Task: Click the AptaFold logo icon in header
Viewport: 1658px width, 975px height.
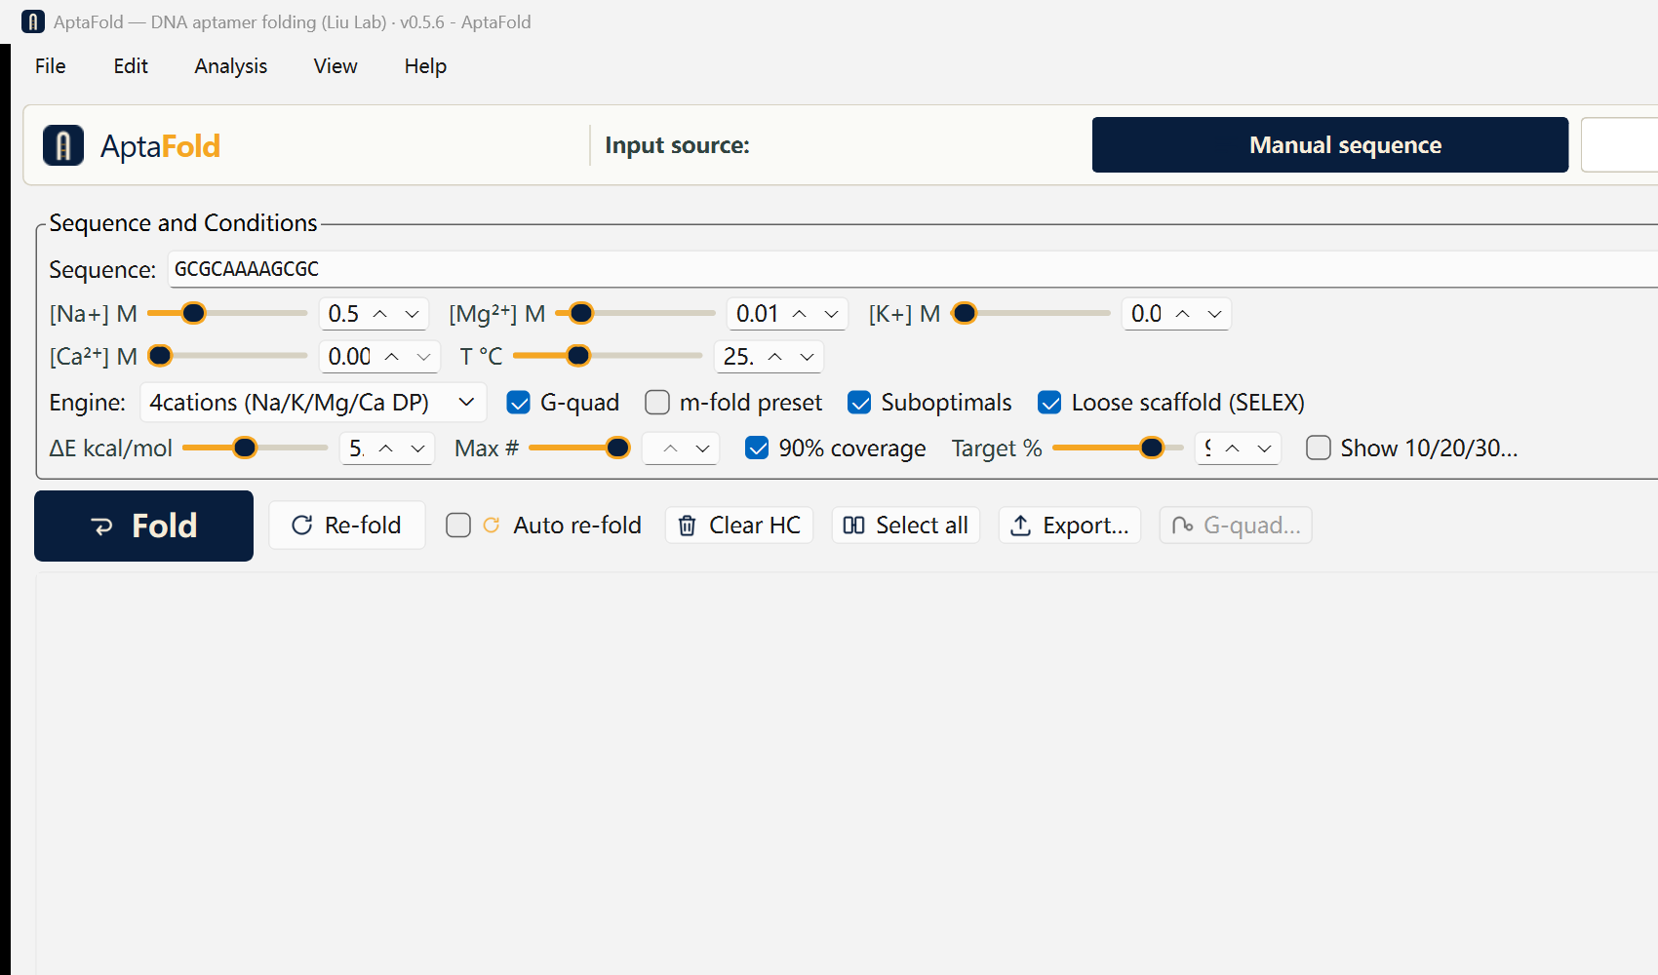Action: (63, 145)
